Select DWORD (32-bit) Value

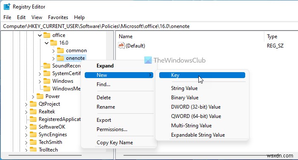202,107
